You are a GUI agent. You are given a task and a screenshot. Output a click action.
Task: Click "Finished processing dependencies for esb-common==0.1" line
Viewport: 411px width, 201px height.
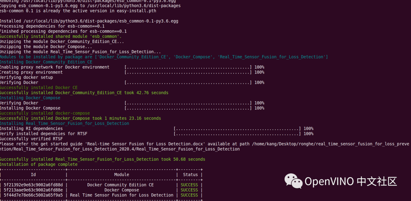coord(63,31)
